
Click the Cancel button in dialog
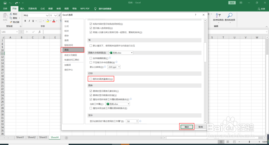click(201, 127)
